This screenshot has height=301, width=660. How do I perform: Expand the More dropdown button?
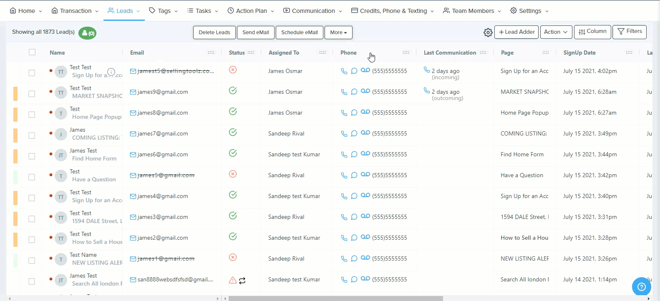tap(338, 33)
